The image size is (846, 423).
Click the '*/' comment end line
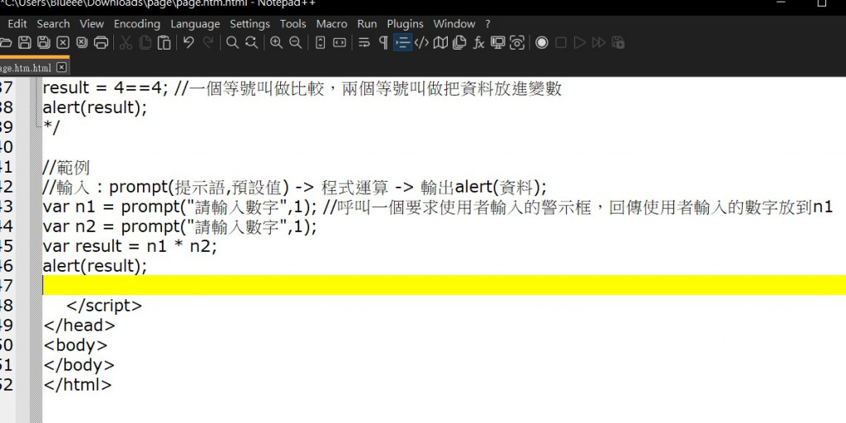52,127
